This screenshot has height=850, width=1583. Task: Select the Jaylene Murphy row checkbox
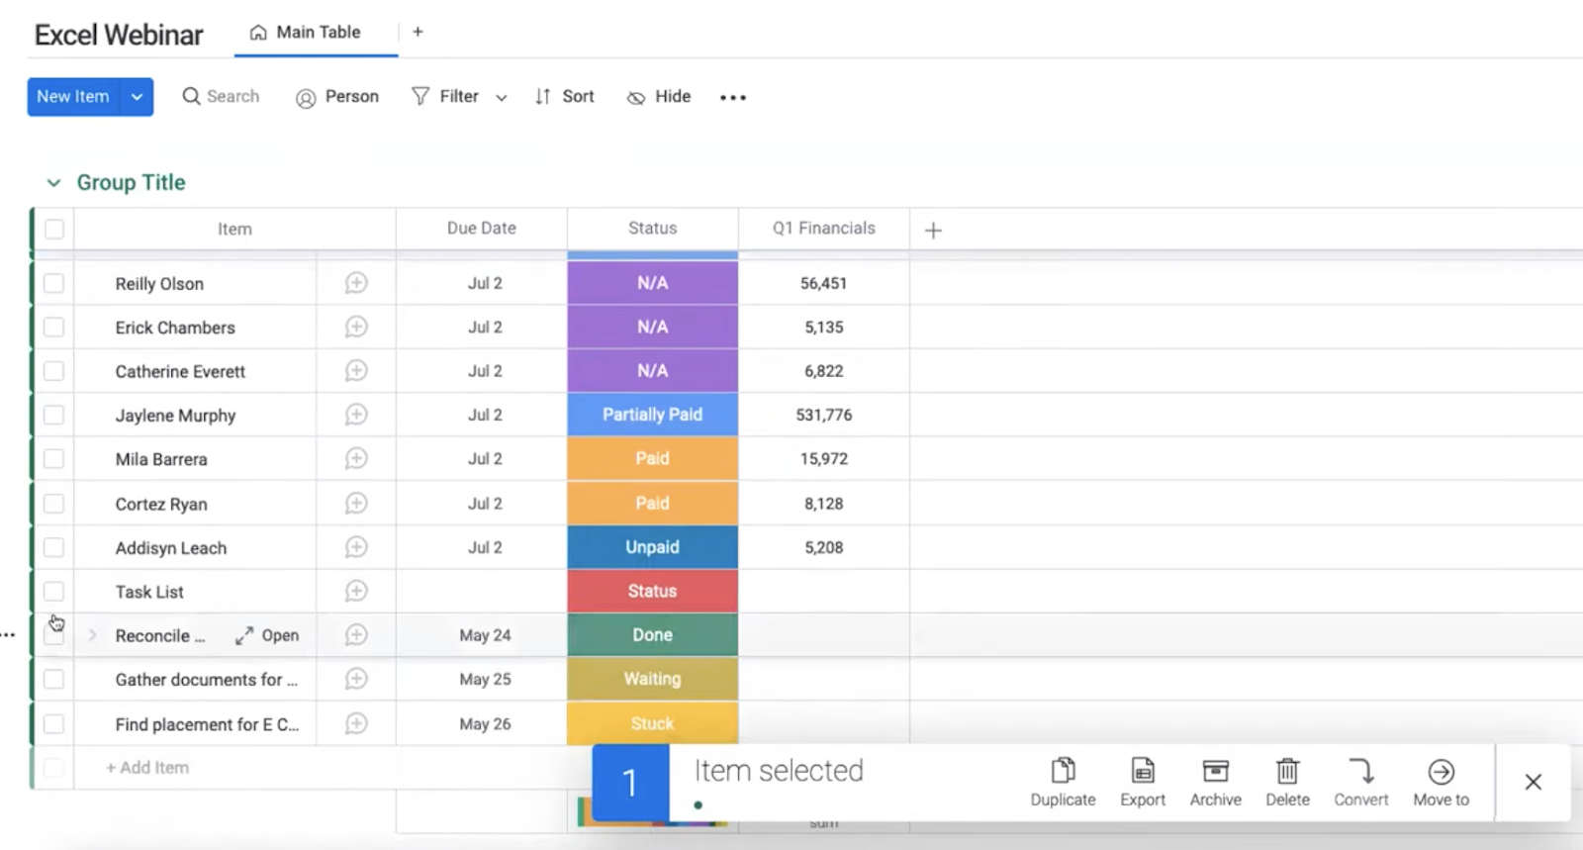coord(54,415)
